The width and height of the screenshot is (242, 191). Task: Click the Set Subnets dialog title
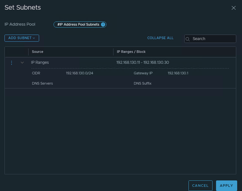[23, 7]
